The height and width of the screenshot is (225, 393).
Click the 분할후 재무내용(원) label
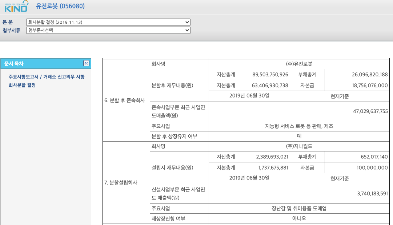pyautogui.click(x=172, y=86)
